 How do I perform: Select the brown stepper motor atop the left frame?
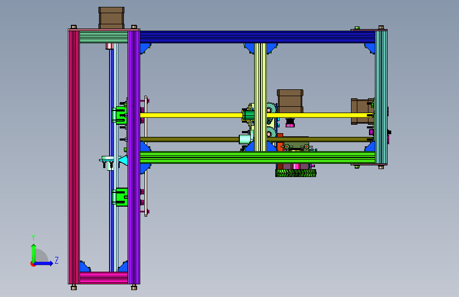point(111,18)
